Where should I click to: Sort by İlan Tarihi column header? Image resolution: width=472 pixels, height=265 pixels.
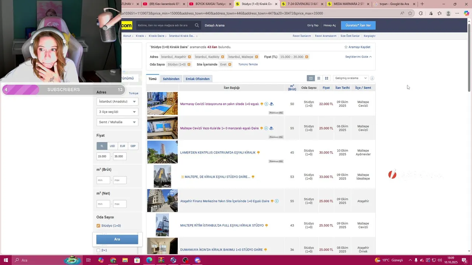tap(343, 88)
